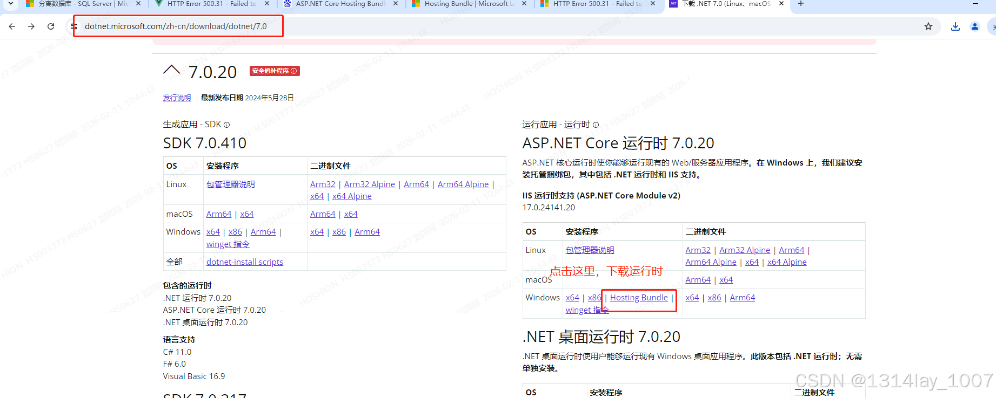This screenshot has width=996, height=398.
Task: Collapse the 7.0.20 release section chevron
Action: coord(172,70)
